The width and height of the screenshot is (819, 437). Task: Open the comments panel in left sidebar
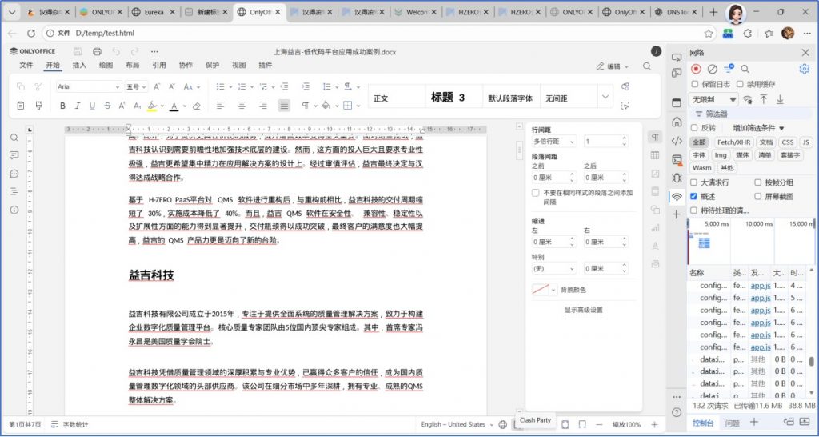click(14, 174)
